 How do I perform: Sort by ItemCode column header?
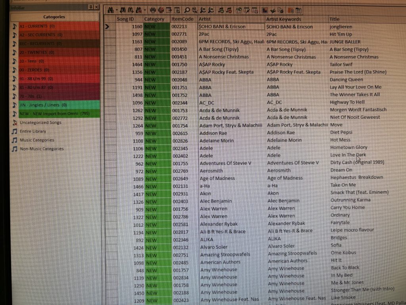[x=184, y=19]
